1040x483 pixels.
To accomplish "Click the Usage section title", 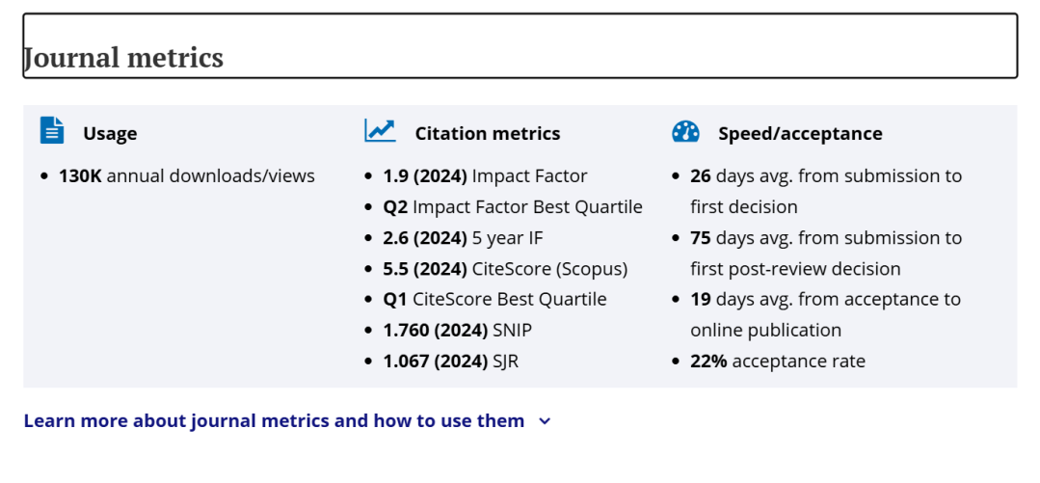I will [x=110, y=134].
